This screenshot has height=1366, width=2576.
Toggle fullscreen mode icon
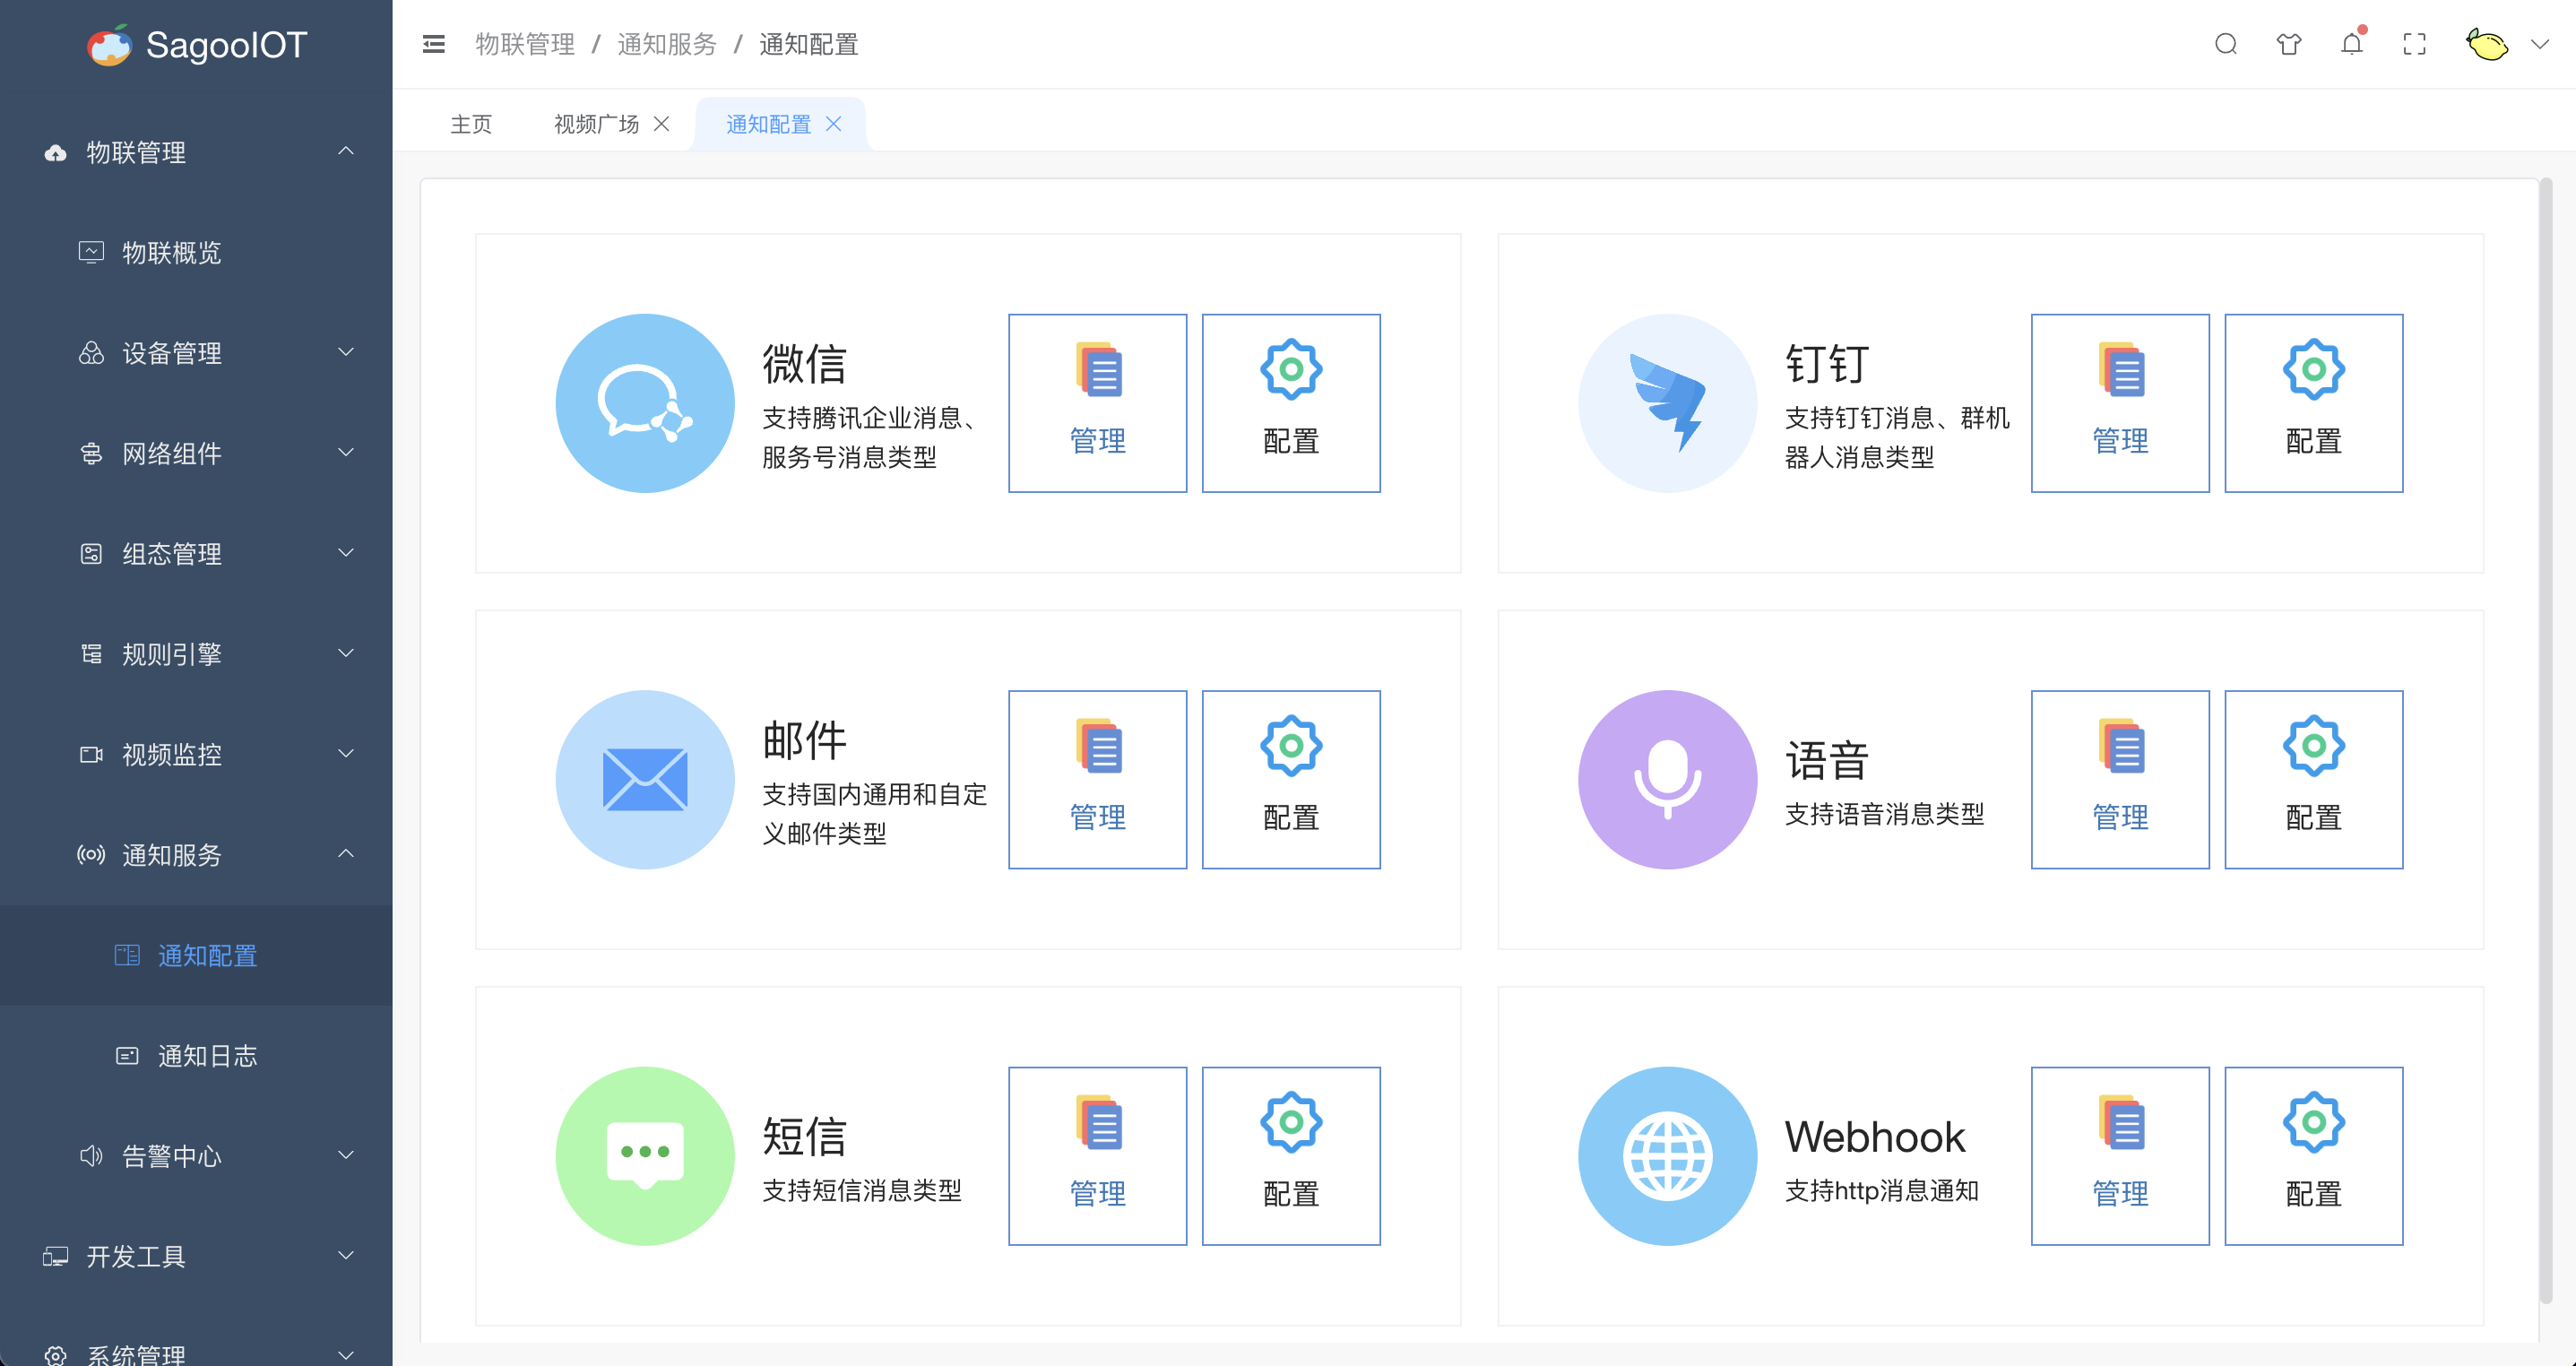tap(2414, 44)
